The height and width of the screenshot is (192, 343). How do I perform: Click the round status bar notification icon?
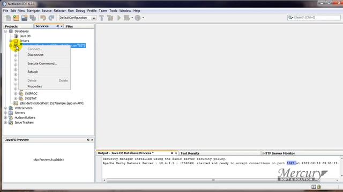click(319, 187)
